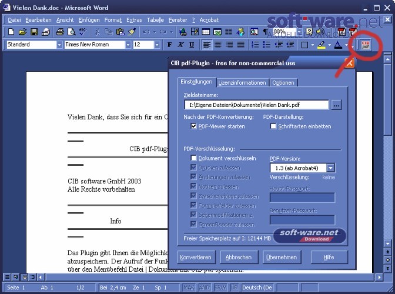The width and height of the screenshot is (395, 294).
Task: Open a file with folder icon
Action: tap(22, 32)
